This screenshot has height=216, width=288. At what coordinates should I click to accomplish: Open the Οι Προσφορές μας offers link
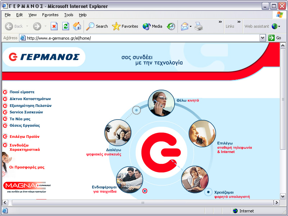(27, 167)
